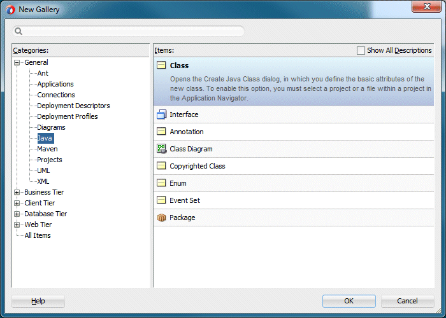Viewport: 446px width, 318px height.
Task: Click the Class Diagram icon
Action: pyautogui.click(x=161, y=149)
